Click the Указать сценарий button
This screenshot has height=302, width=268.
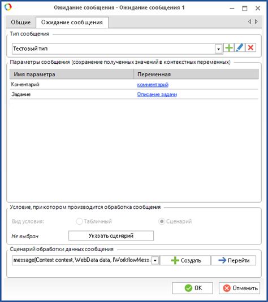pos(111,235)
